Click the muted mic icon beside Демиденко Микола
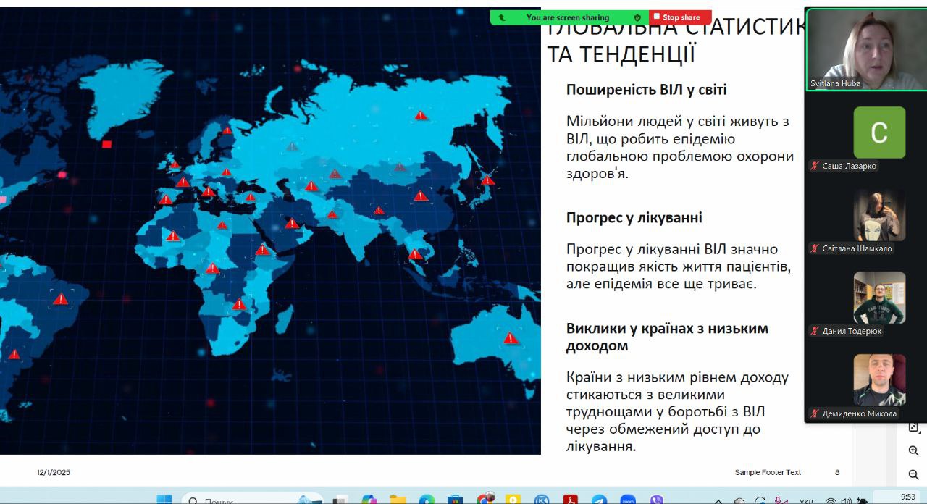 click(815, 413)
